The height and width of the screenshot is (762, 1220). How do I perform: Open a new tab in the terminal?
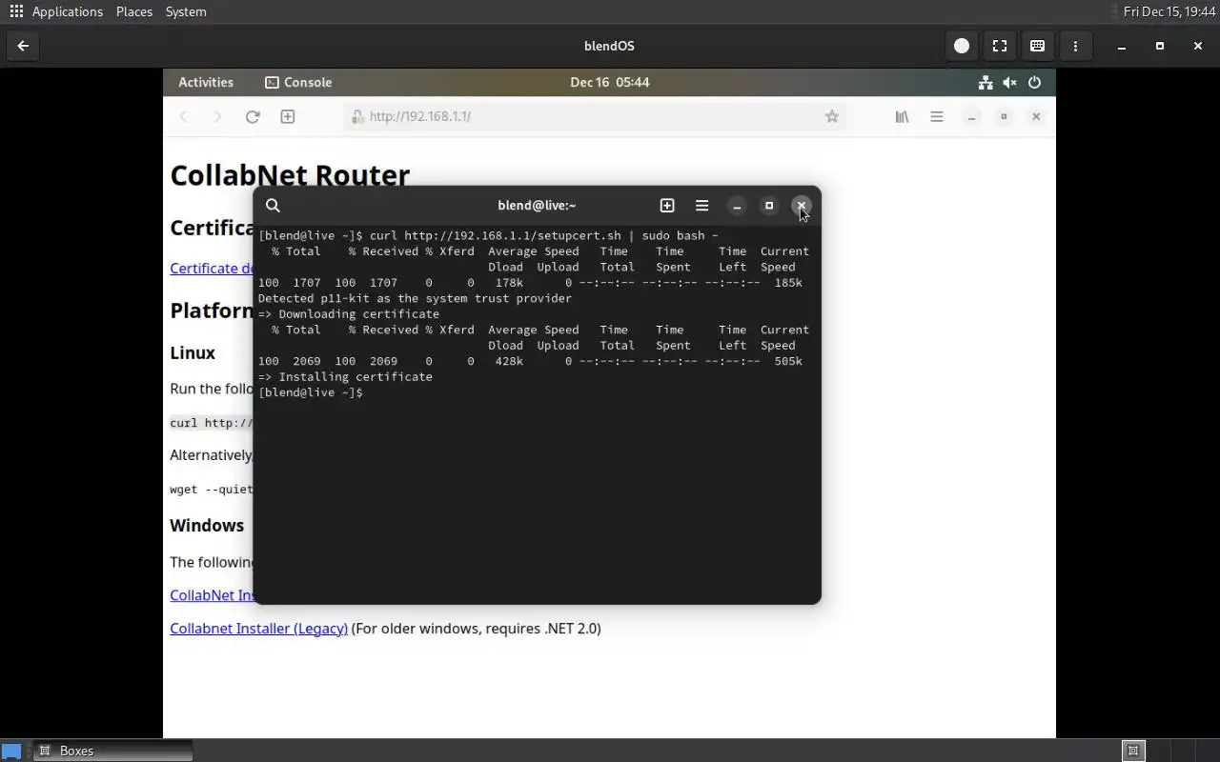tap(667, 206)
